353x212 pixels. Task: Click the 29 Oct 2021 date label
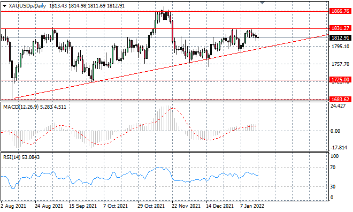tap(151, 206)
